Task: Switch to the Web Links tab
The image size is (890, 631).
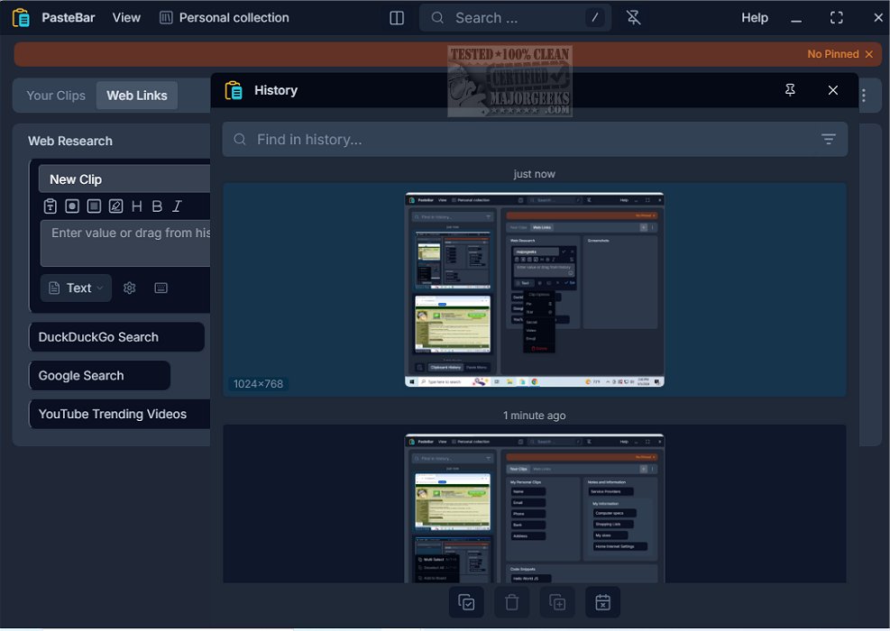Action: (x=137, y=96)
